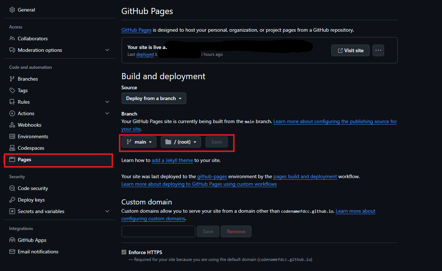This screenshot has height=271, width=442.
Task: Click Save next to custom domain field
Action: tap(208, 231)
